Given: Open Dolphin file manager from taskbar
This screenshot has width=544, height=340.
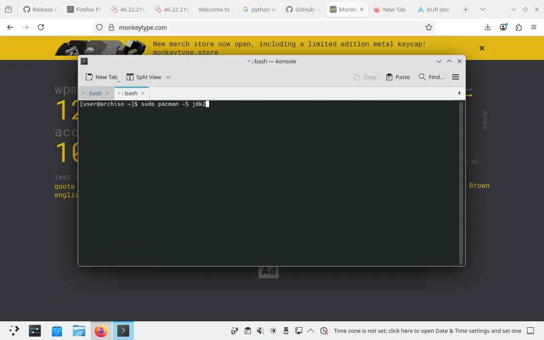Looking at the screenshot, I should click(79, 331).
